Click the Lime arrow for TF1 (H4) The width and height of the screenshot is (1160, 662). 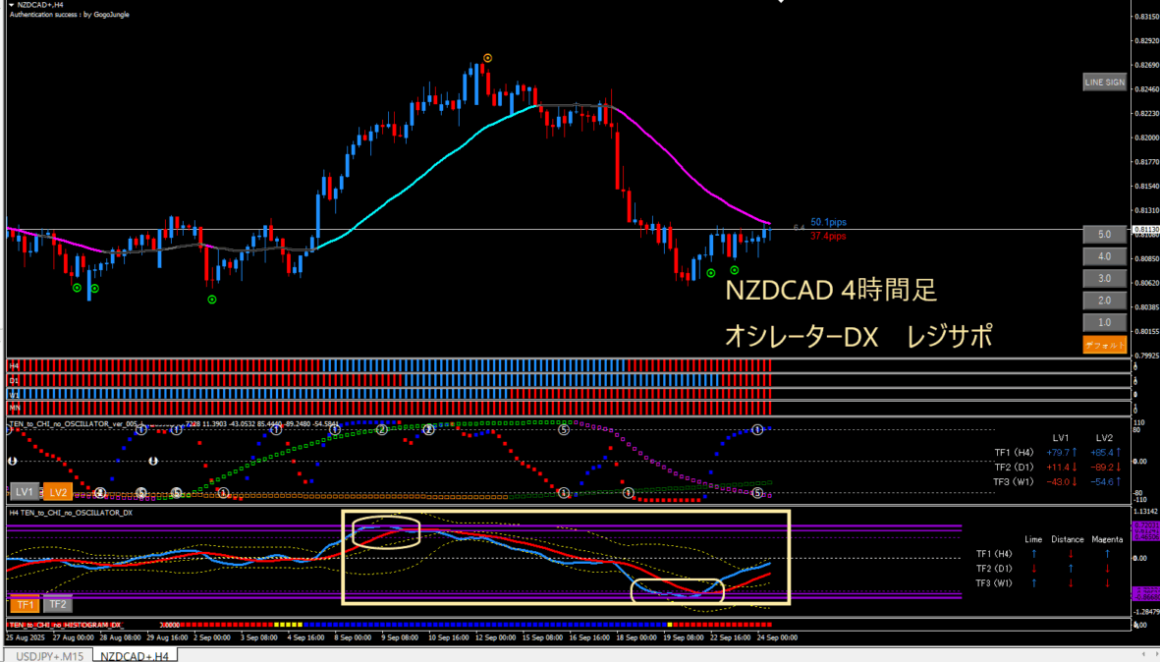pos(1033,554)
